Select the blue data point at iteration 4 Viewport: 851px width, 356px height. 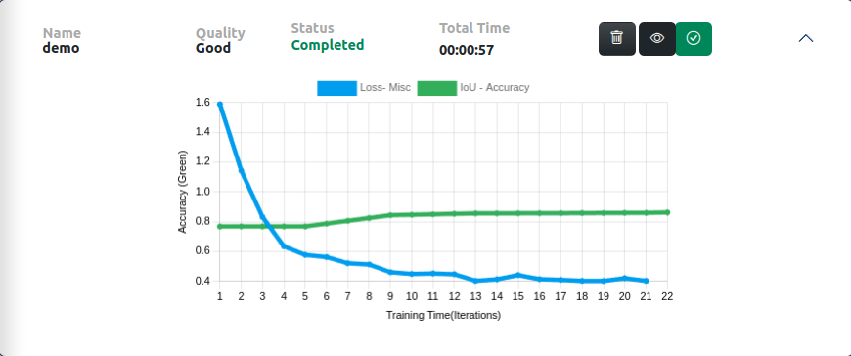pos(284,246)
